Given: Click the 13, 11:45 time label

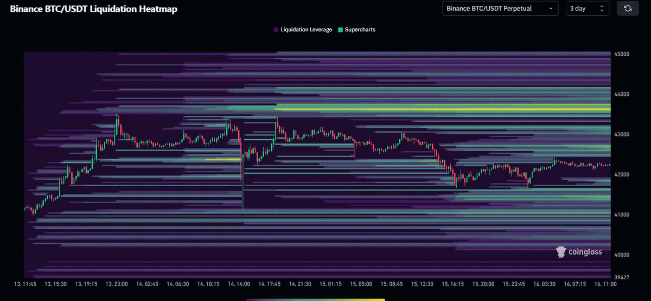Looking at the screenshot, I should point(24,284).
